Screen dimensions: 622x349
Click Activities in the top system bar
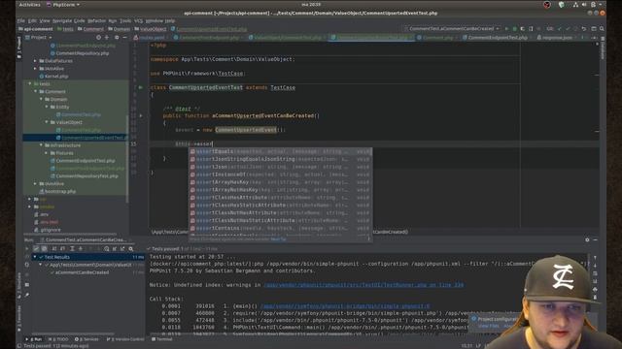pyautogui.click(x=30, y=5)
